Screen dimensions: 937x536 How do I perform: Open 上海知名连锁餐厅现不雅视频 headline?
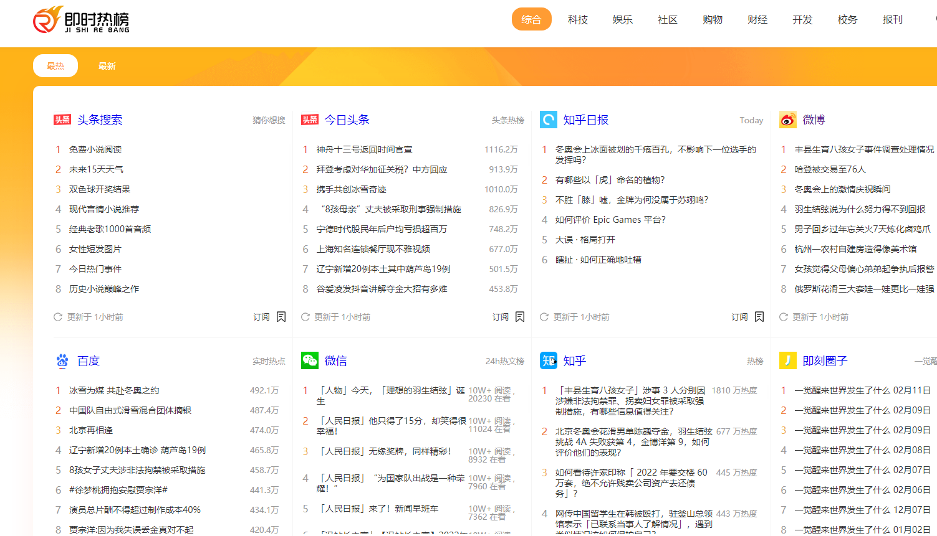(373, 249)
